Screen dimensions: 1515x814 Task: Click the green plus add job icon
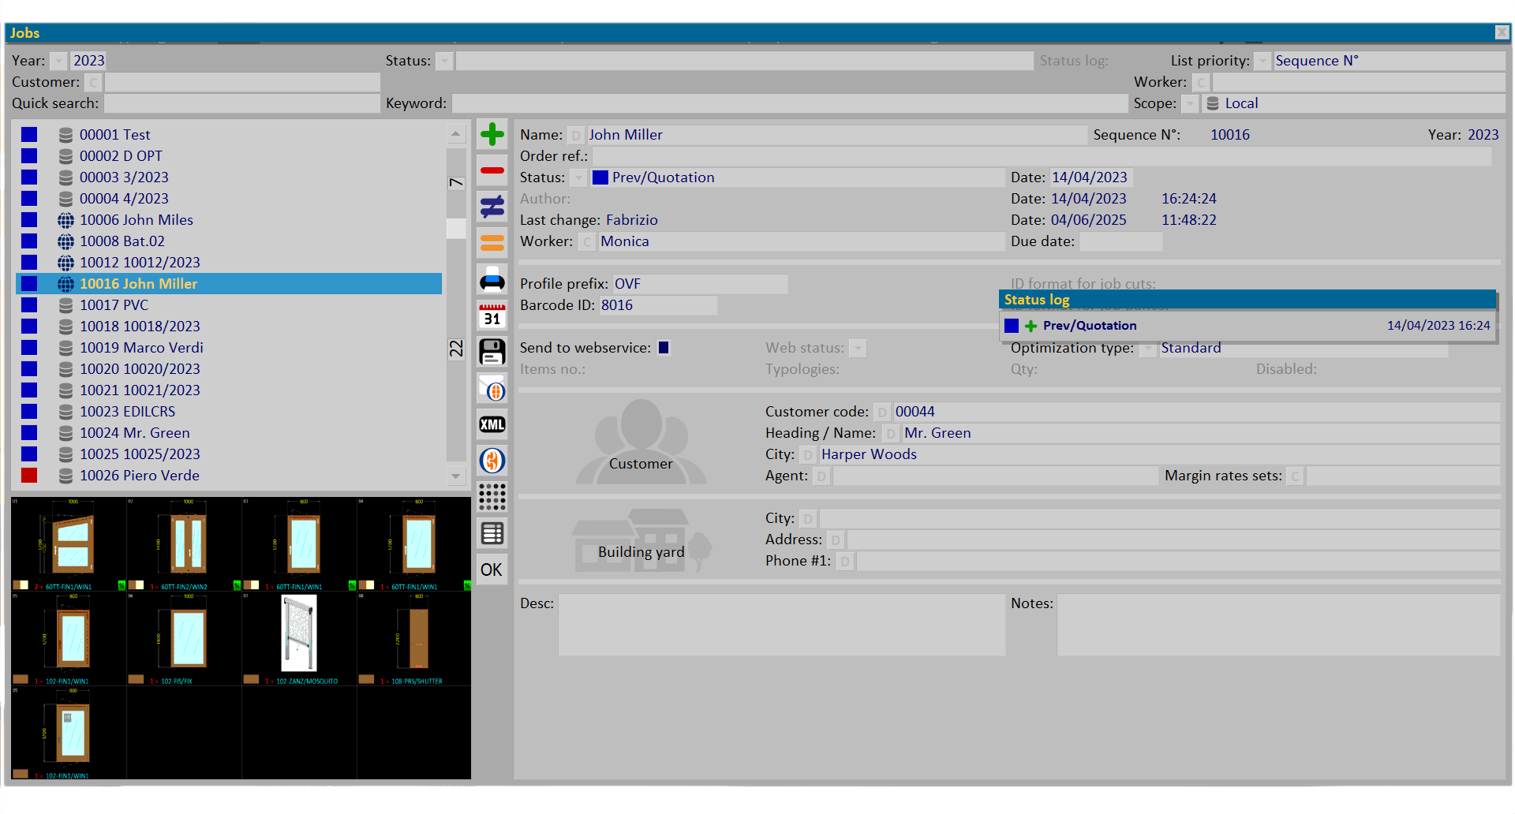pyautogui.click(x=492, y=135)
